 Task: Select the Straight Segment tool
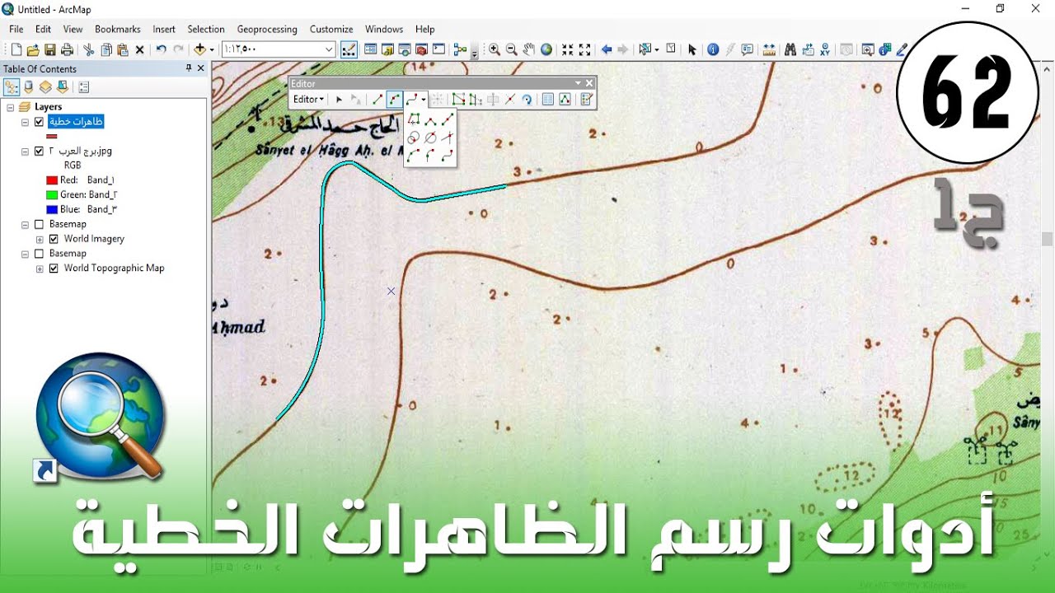click(x=377, y=99)
